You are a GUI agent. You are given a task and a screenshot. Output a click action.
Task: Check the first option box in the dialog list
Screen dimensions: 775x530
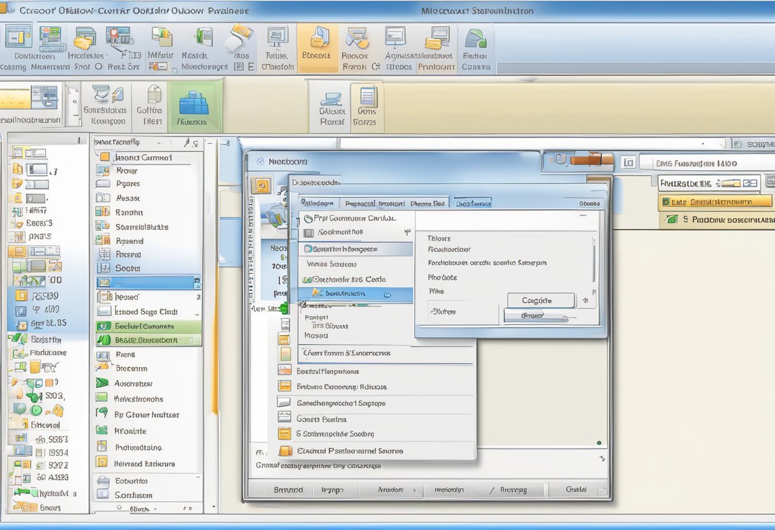point(309,232)
